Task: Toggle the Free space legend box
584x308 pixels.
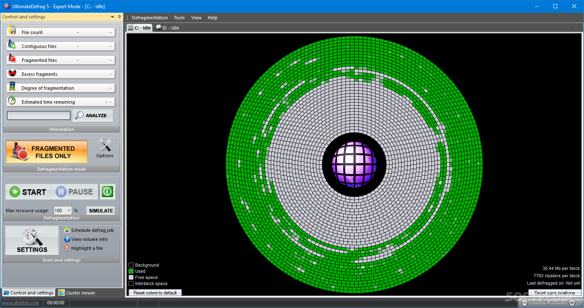Action: tap(131, 277)
